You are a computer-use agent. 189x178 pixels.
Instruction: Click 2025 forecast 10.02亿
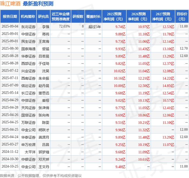point(120,71)
